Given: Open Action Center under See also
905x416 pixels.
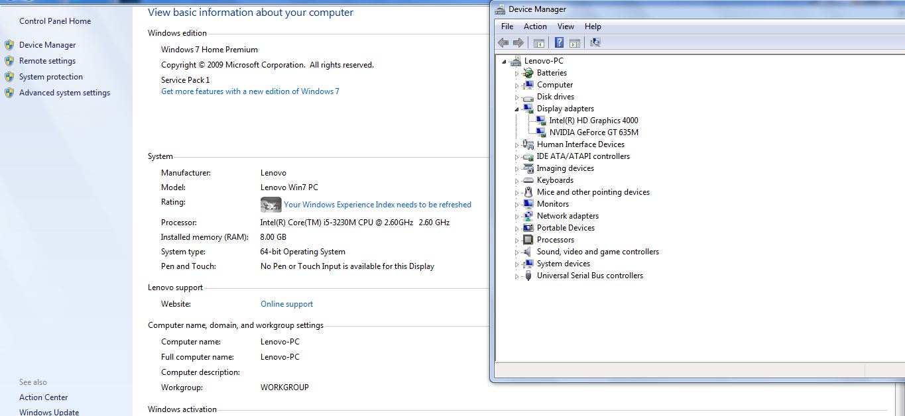Looking at the screenshot, I should click(x=44, y=397).
